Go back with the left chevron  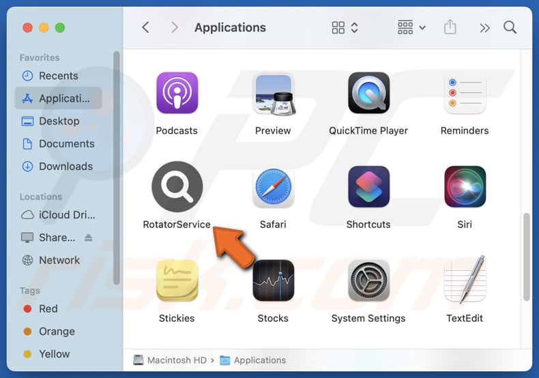coord(146,27)
